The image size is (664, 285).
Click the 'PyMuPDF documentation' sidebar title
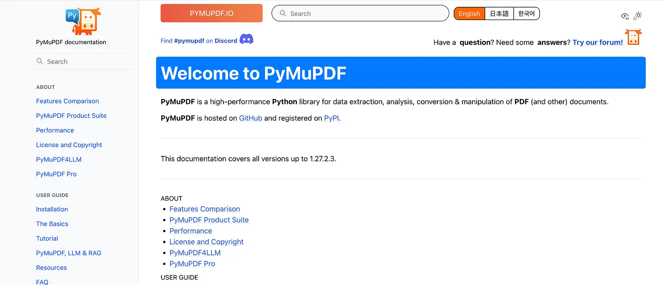pos(71,42)
